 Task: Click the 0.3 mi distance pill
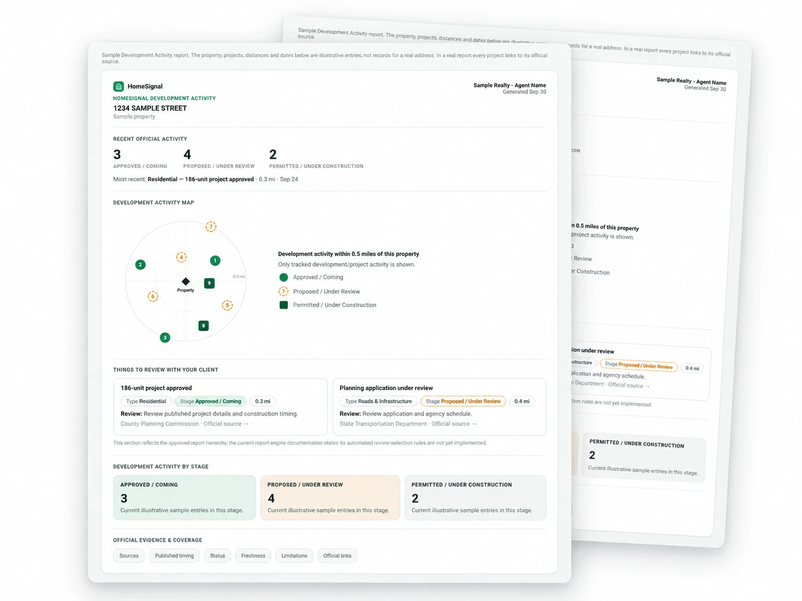263,401
